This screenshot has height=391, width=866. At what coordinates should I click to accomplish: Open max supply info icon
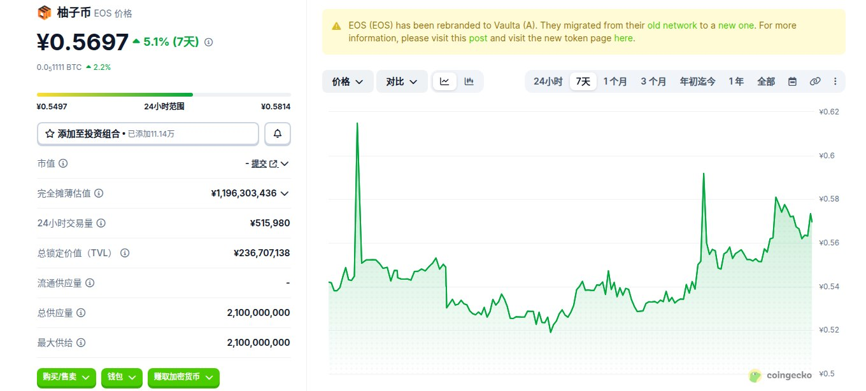(x=81, y=343)
